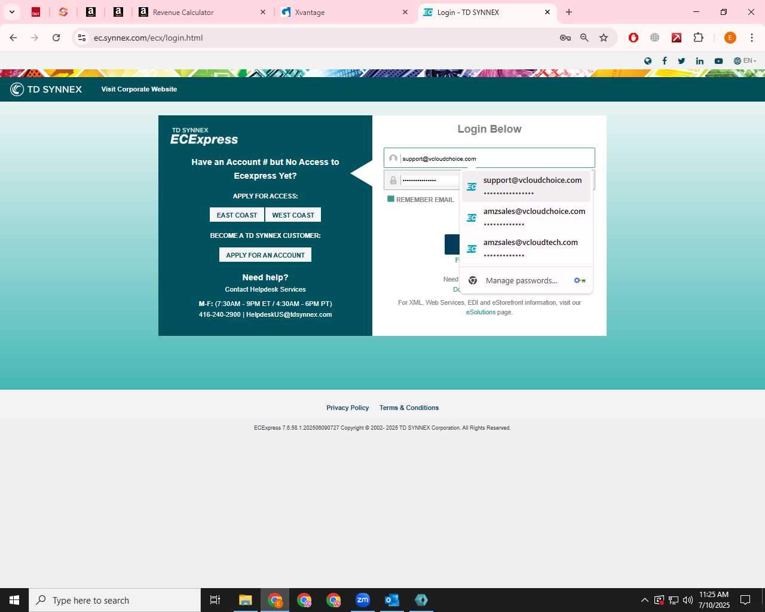Open the clock showing 11:25 AM

(714, 600)
